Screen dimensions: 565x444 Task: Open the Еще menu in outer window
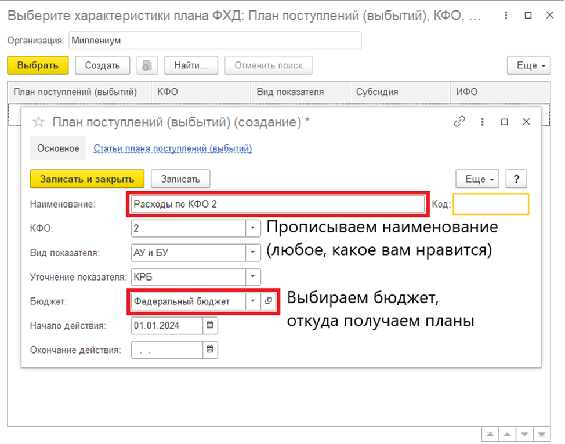pyautogui.click(x=529, y=65)
